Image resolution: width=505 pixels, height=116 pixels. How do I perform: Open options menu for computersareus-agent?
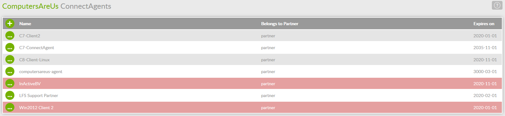10,72
